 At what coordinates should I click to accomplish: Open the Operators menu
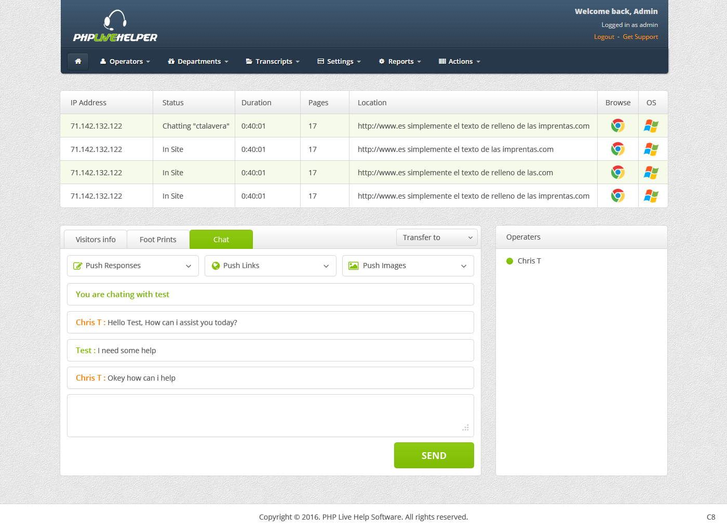click(x=125, y=61)
